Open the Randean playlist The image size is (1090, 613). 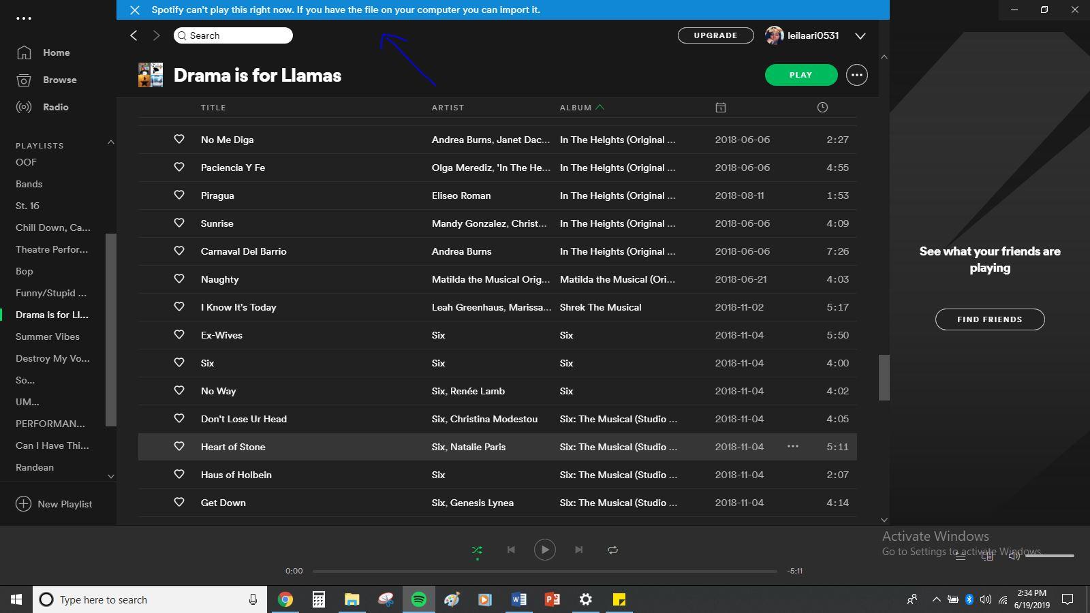(x=35, y=467)
